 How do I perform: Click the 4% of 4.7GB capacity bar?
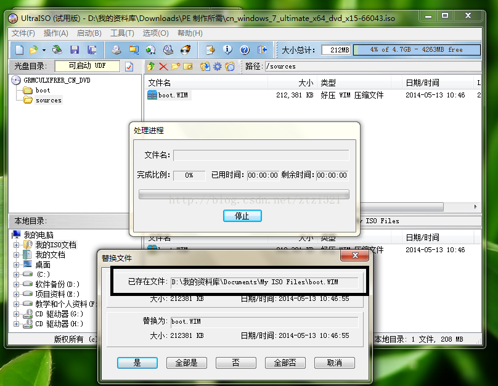pos(417,50)
